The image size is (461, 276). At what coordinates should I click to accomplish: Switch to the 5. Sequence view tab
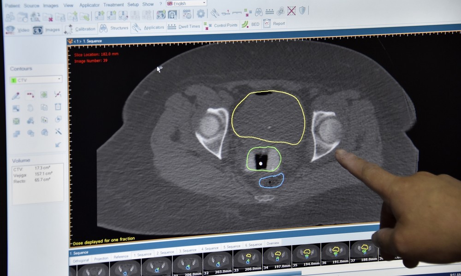232,247
